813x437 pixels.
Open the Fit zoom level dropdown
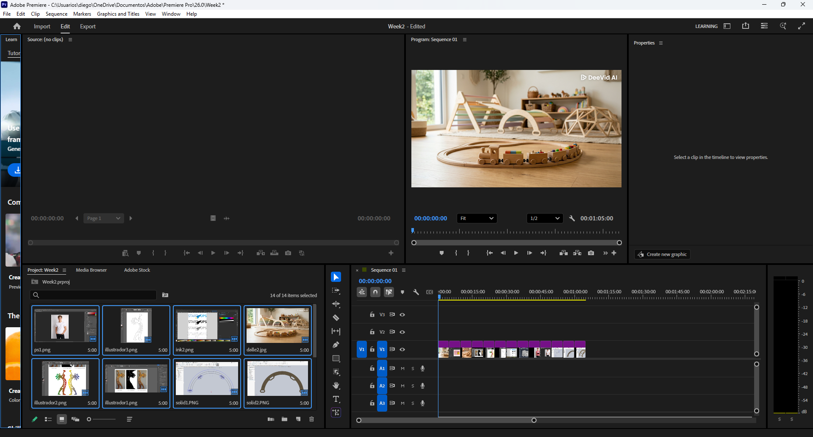coord(476,218)
